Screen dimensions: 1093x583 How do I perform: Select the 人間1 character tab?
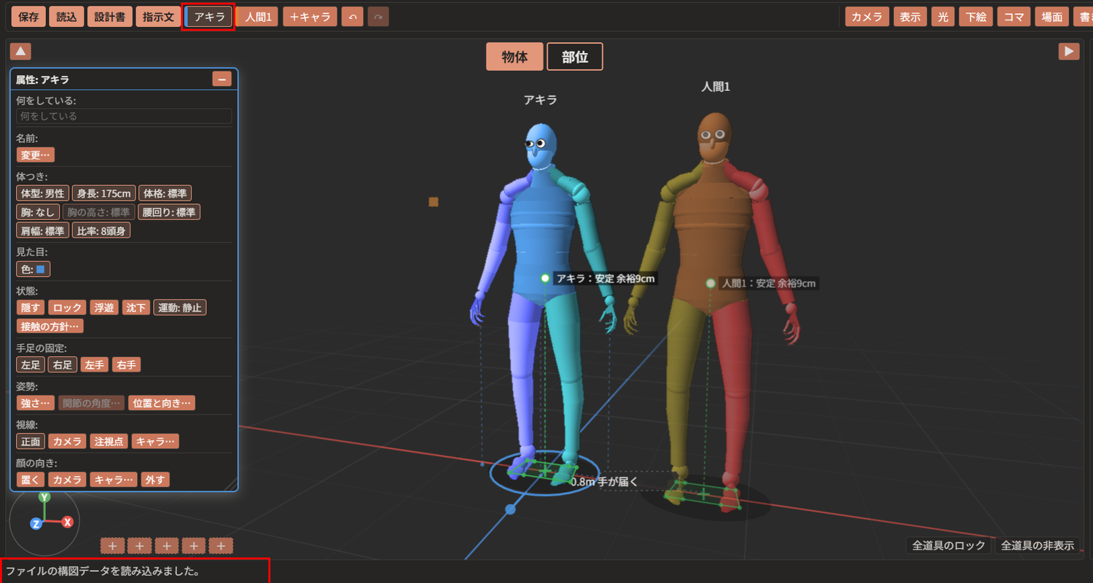258,16
